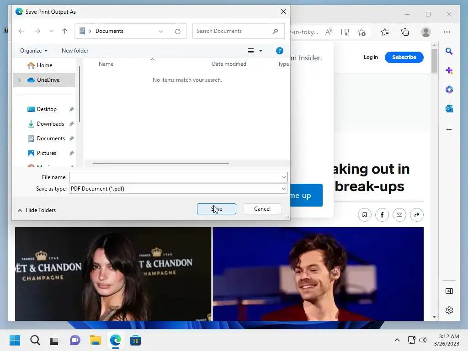
Task: Sort by the Date modified column
Action: coord(229,64)
